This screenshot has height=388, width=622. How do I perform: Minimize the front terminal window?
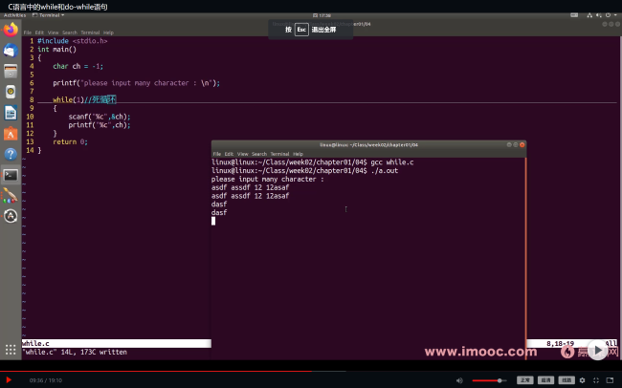pyautogui.click(x=509, y=144)
